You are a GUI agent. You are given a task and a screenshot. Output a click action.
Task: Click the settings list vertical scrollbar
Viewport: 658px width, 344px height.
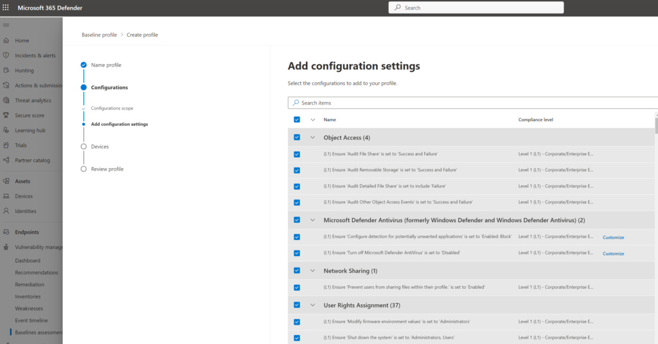tap(656, 125)
